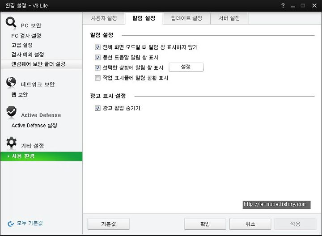This screenshot has width=322, height=236.
Task: Click the PC 보안 section heading
Action: tap(31, 25)
